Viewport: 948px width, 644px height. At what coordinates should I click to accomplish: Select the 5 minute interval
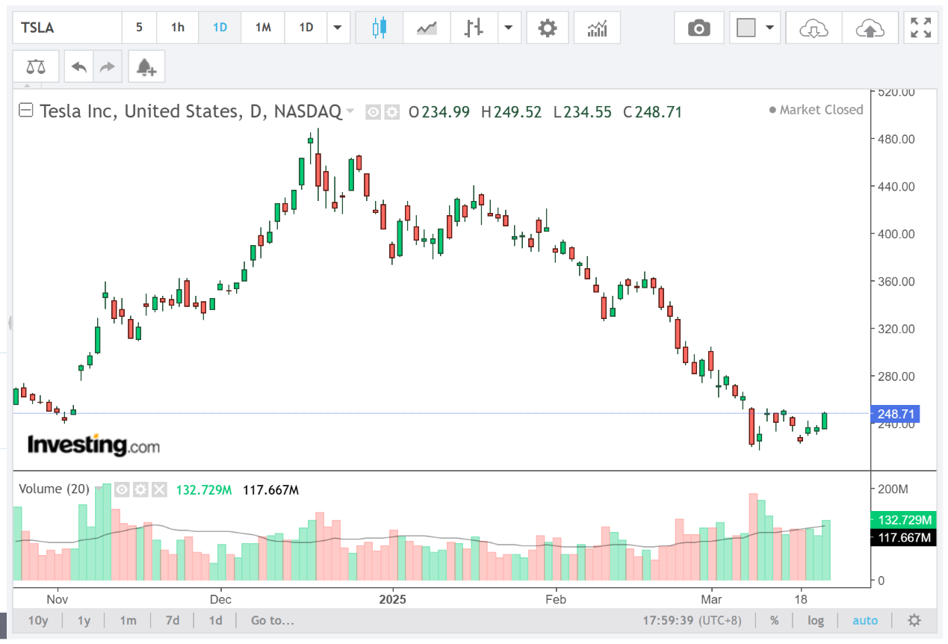point(140,28)
